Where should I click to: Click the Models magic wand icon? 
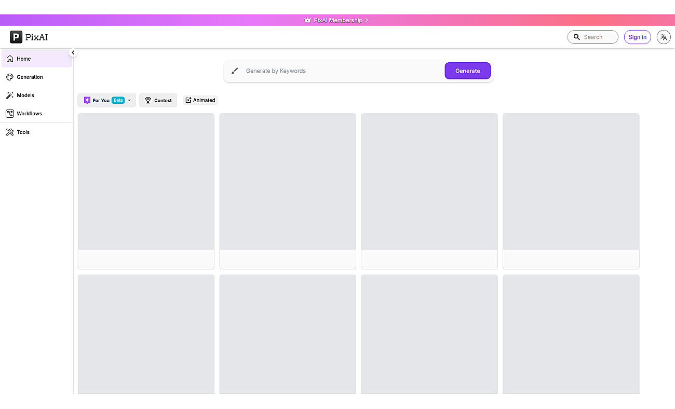[10, 95]
